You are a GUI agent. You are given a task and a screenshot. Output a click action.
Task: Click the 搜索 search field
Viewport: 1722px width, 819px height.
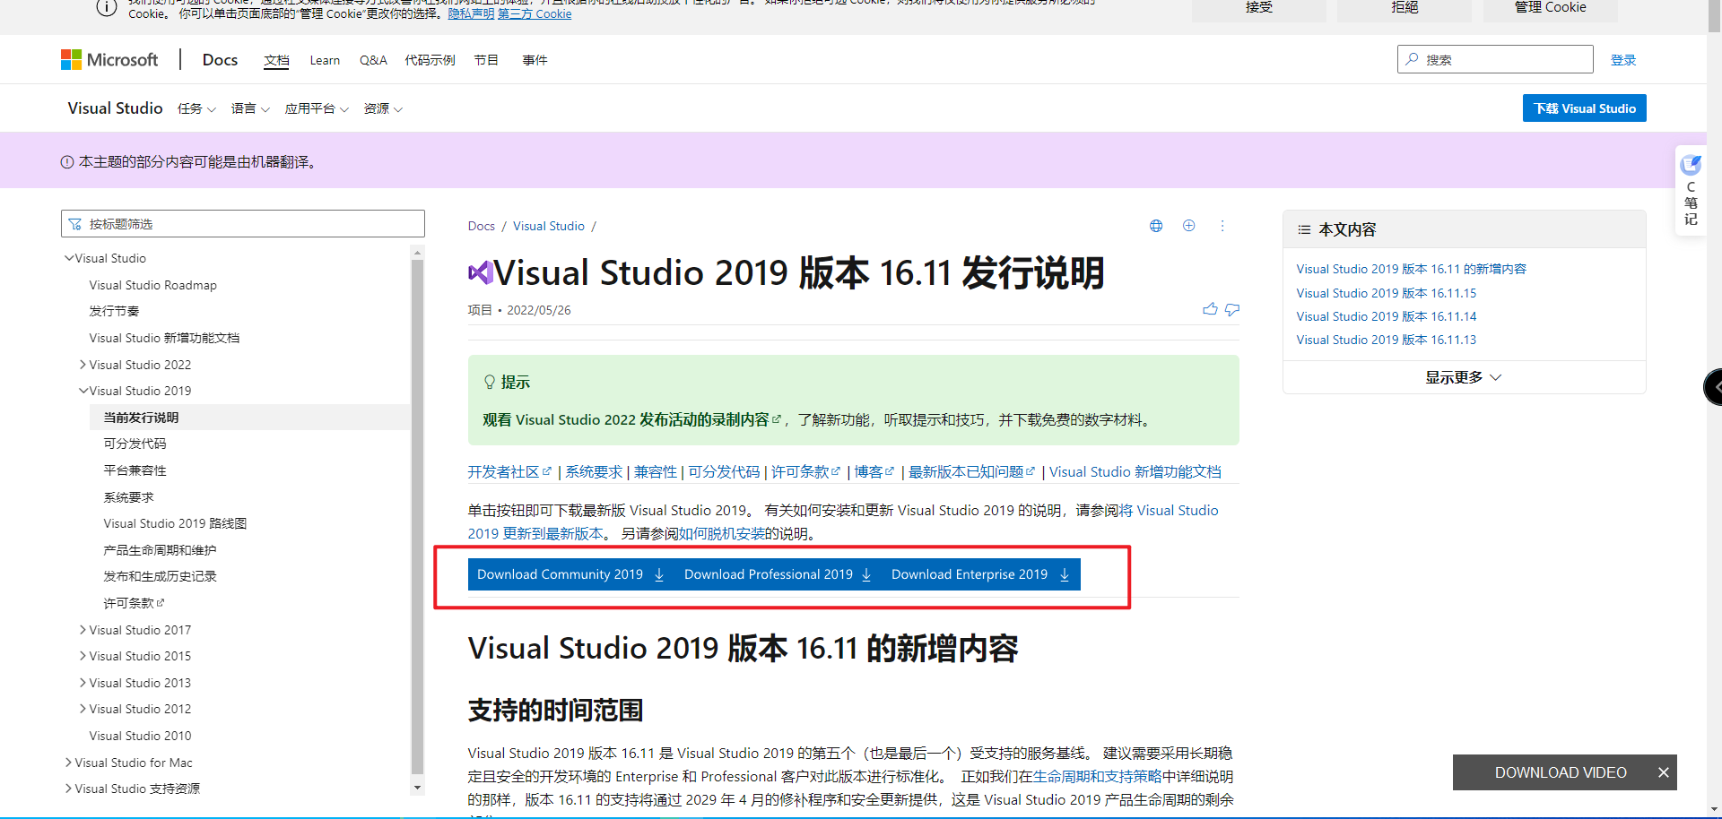(x=1495, y=59)
